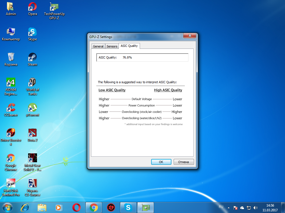Show hidden tray icons arrow
Screen dimensions: 285x213
click(x=229, y=208)
